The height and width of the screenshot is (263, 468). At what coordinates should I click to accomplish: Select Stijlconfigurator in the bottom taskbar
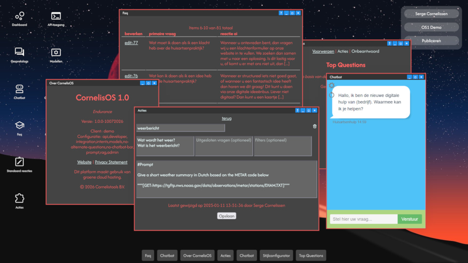276,256
